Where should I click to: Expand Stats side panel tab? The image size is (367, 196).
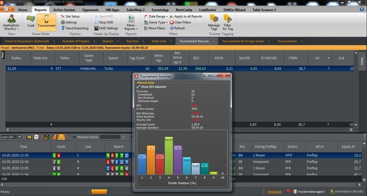point(3,55)
